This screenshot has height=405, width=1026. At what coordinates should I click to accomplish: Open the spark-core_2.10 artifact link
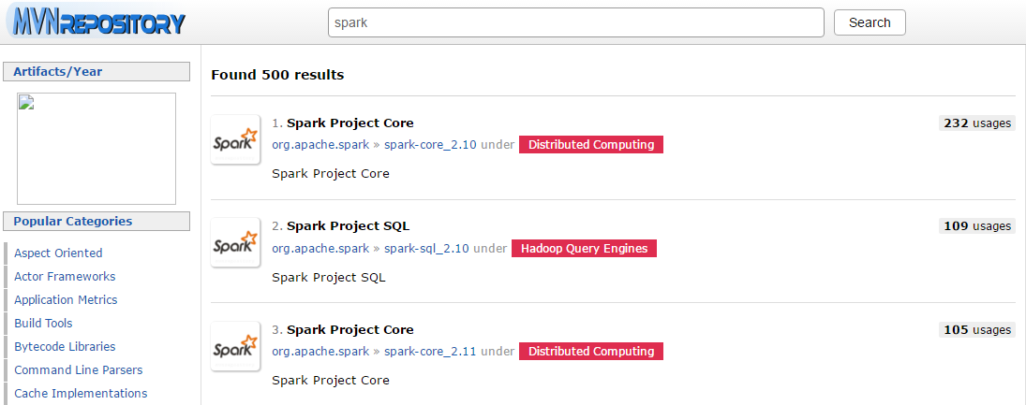pyautogui.click(x=431, y=144)
